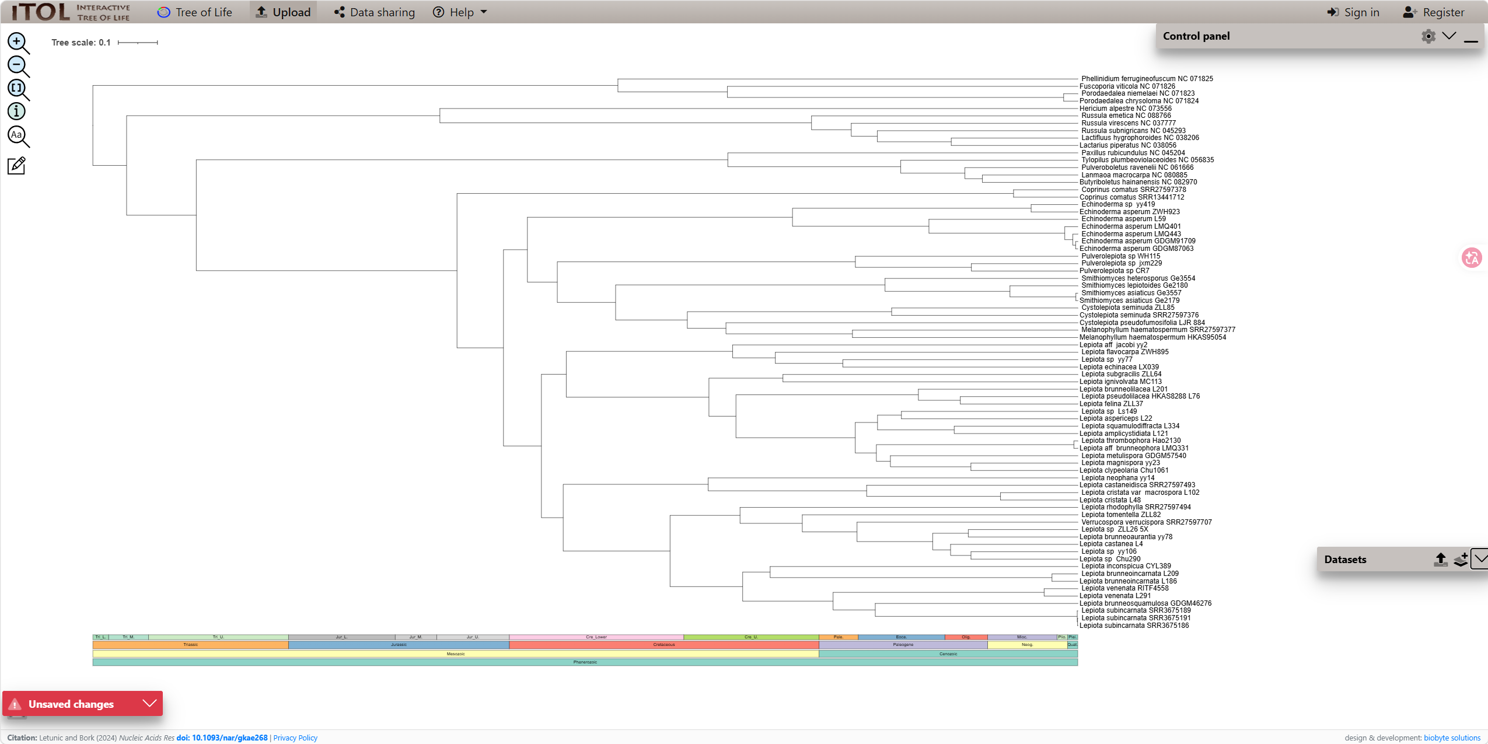This screenshot has height=744, width=1488.
Task: Select leaf Lepiota castanea L4
Action: pyautogui.click(x=1110, y=544)
